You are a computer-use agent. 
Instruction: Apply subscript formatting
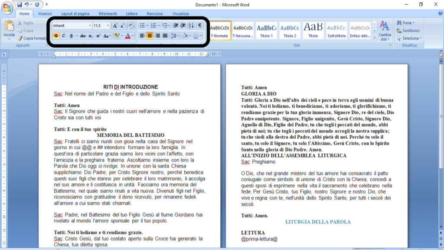(90, 36)
